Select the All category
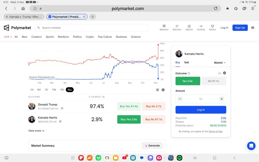 click(x=16, y=37)
